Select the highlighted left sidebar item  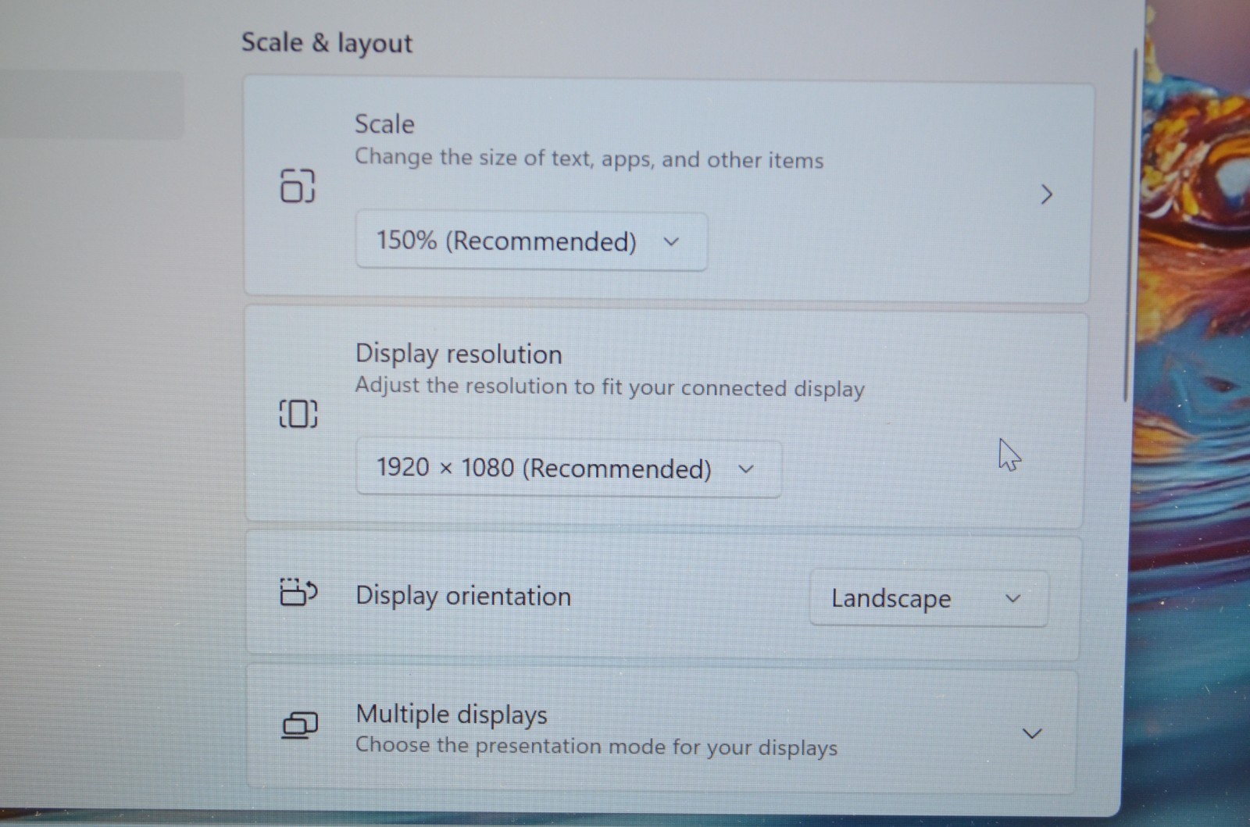(91, 105)
